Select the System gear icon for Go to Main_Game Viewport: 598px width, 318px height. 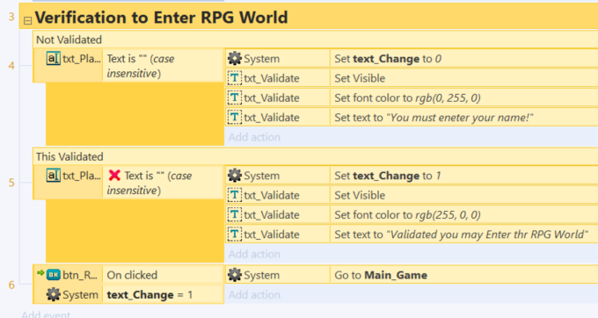[x=235, y=275]
